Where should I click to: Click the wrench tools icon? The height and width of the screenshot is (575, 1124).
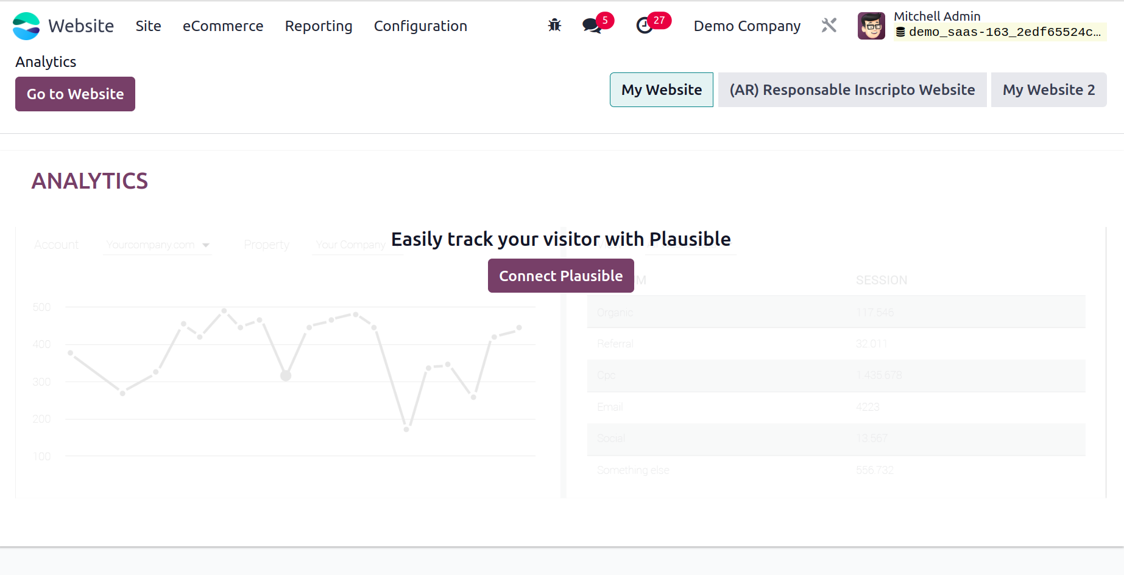click(x=829, y=26)
